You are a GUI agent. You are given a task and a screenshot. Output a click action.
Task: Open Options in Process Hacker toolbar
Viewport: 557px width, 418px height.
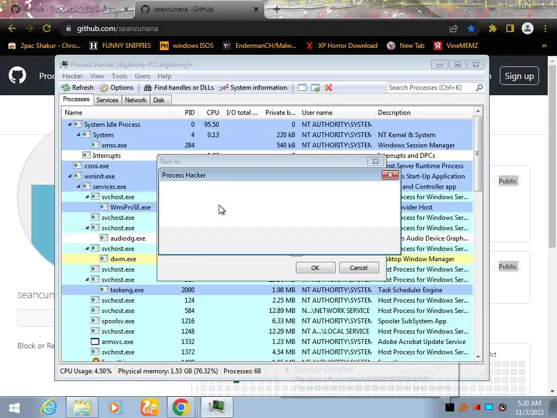(x=116, y=88)
